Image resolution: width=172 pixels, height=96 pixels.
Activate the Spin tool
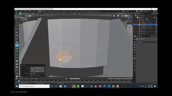(17, 64)
